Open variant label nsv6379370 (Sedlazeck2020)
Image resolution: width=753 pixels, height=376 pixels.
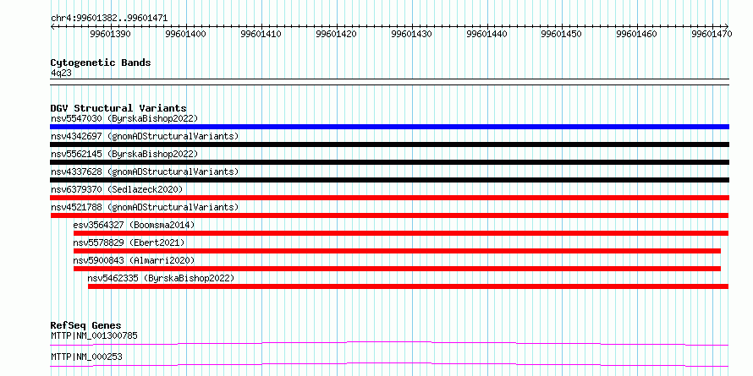pyautogui.click(x=117, y=189)
